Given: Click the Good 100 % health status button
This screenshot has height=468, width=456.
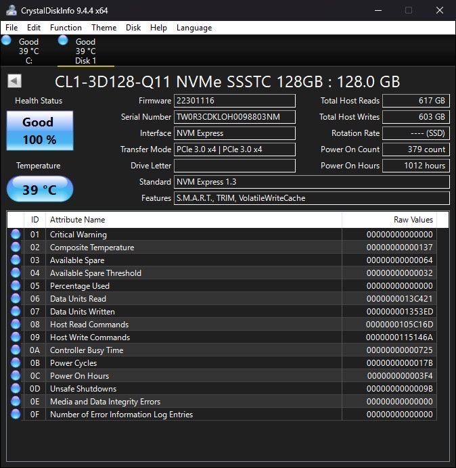Looking at the screenshot, I should coord(40,131).
